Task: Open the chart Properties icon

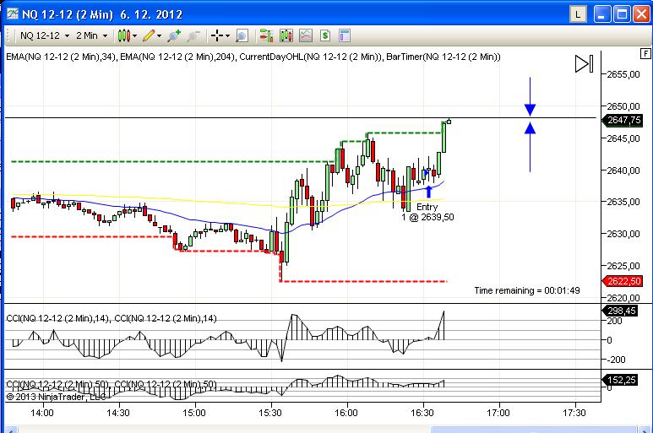Action: click(x=345, y=35)
